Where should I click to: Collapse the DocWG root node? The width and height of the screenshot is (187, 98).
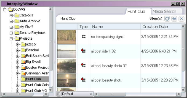(x=5, y=10)
